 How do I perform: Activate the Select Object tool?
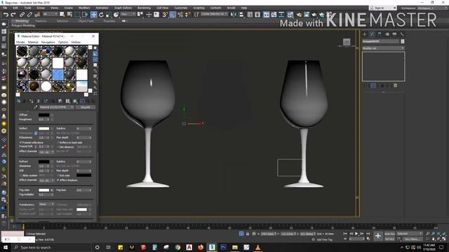pyautogui.click(x=62, y=15)
